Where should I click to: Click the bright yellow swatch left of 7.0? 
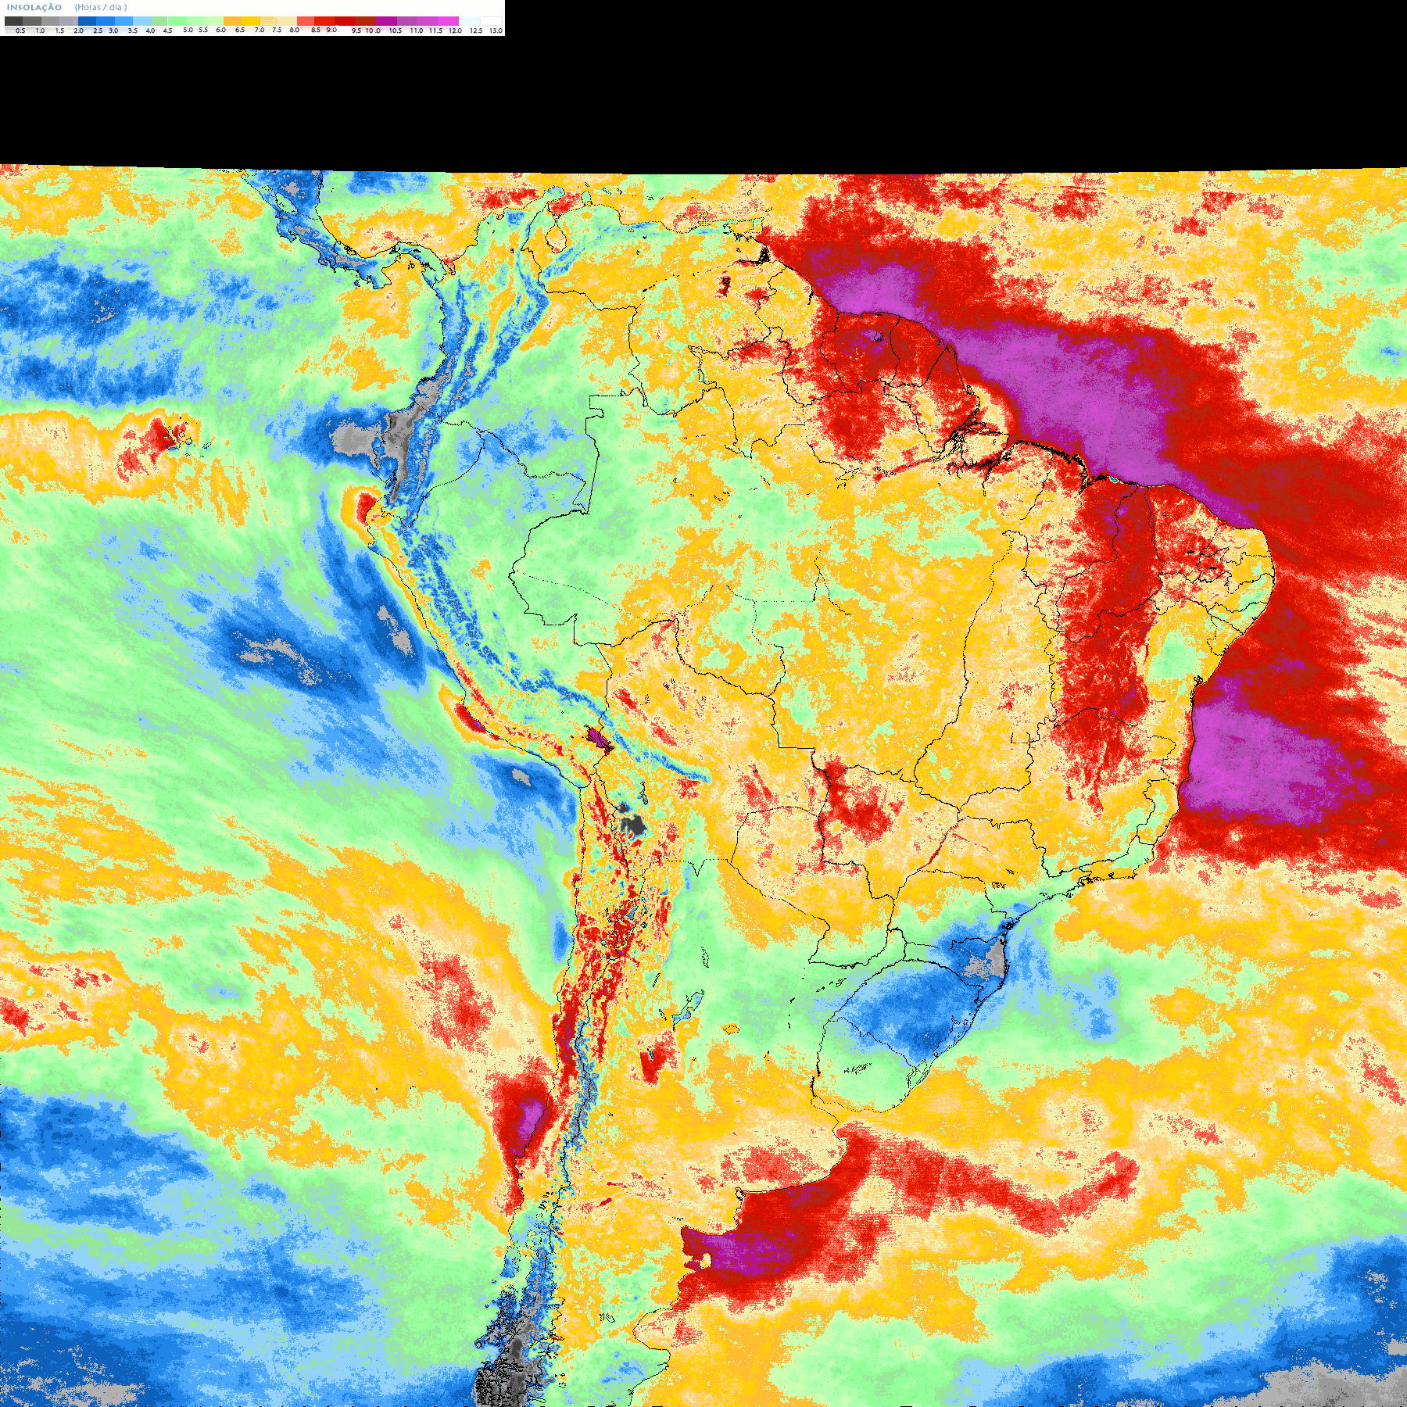pyautogui.click(x=251, y=21)
